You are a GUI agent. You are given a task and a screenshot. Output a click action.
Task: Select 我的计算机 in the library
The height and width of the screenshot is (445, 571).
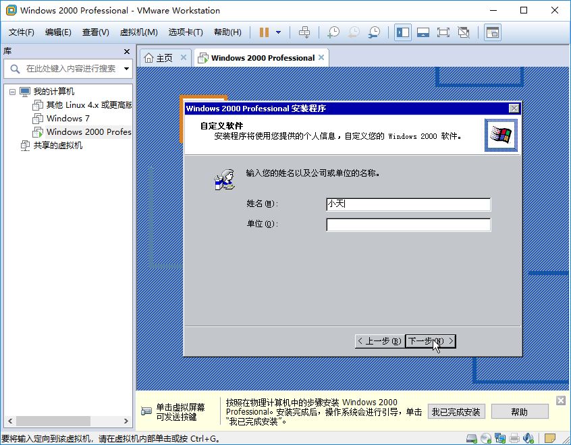[54, 92]
